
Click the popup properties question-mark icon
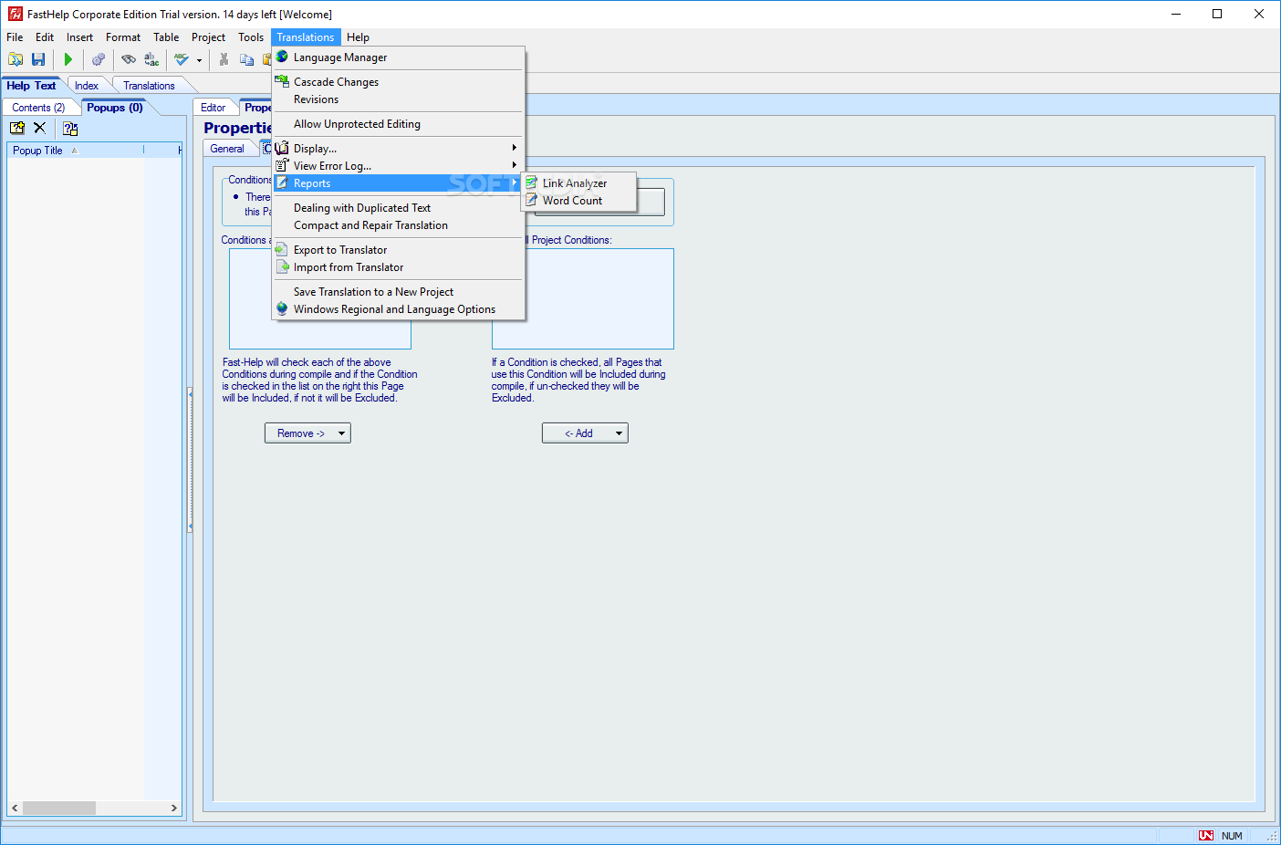click(x=70, y=129)
